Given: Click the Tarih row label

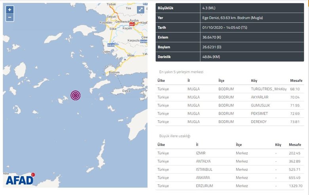Looking at the screenshot, I should [162, 28].
